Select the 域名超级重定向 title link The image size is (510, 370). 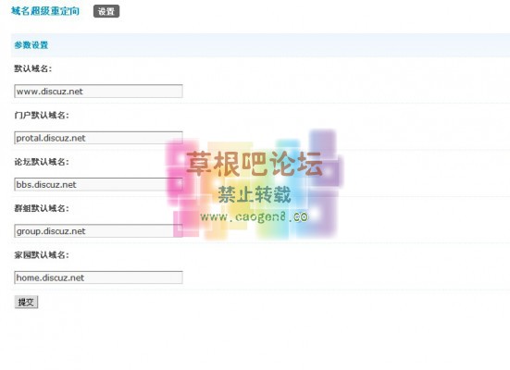tap(45, 11)
